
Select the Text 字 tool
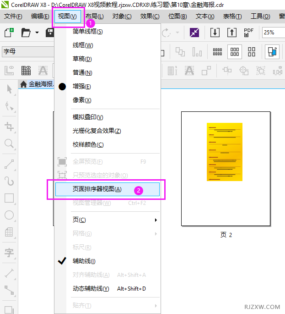point(9,252)
